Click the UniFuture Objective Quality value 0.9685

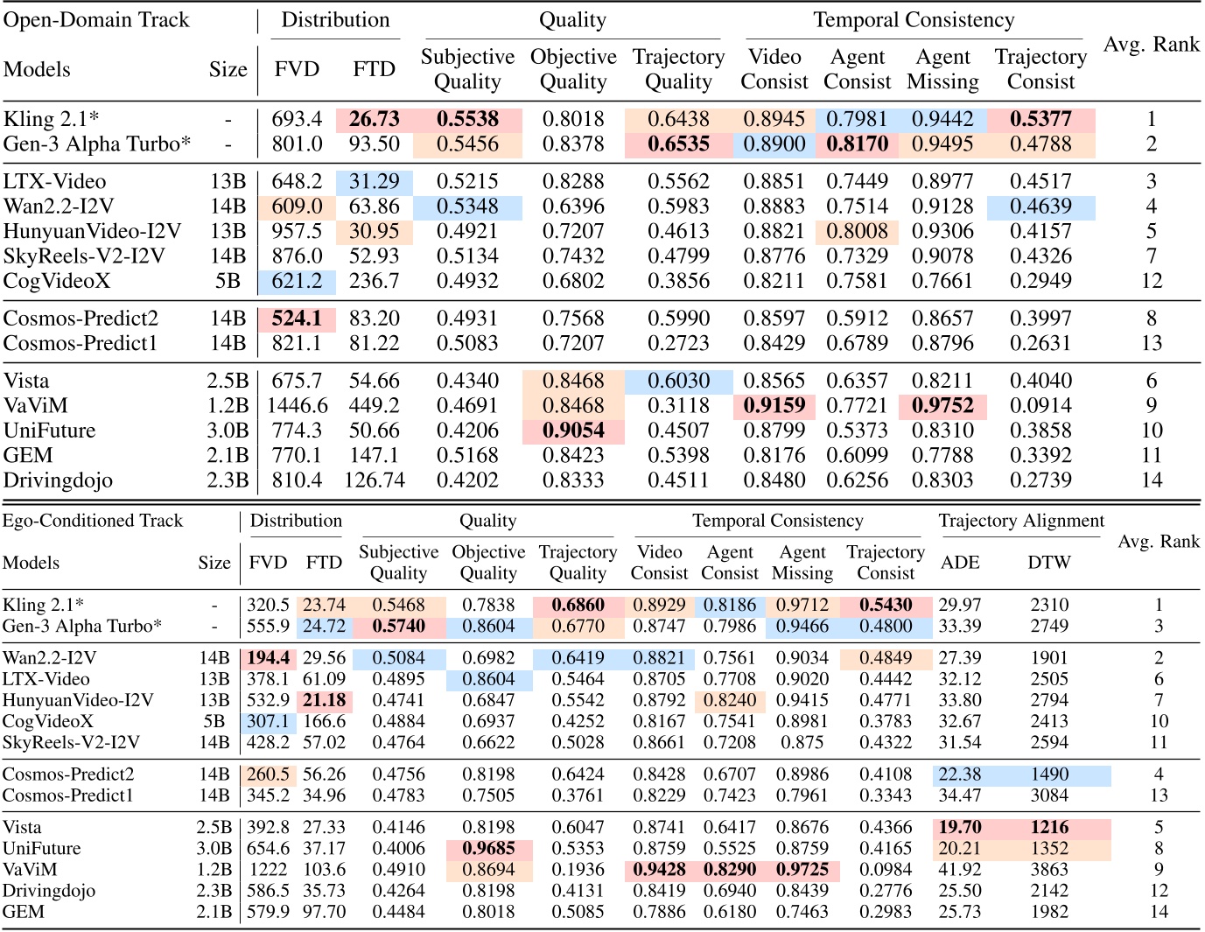coord(487,848)
